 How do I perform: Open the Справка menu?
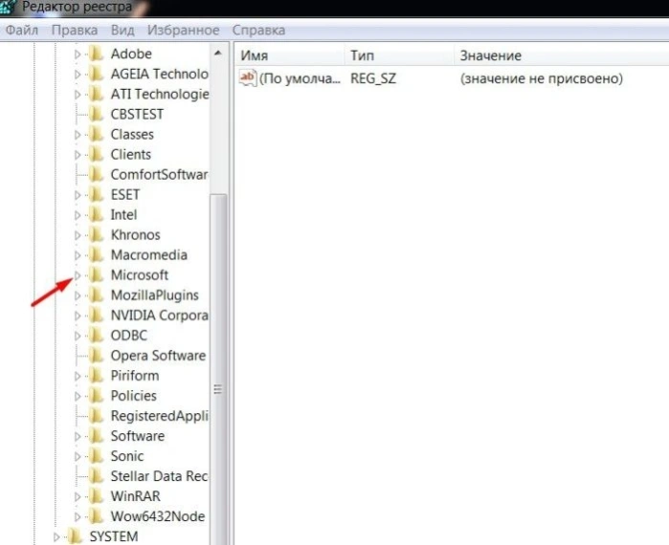click(x=258, y=31)
